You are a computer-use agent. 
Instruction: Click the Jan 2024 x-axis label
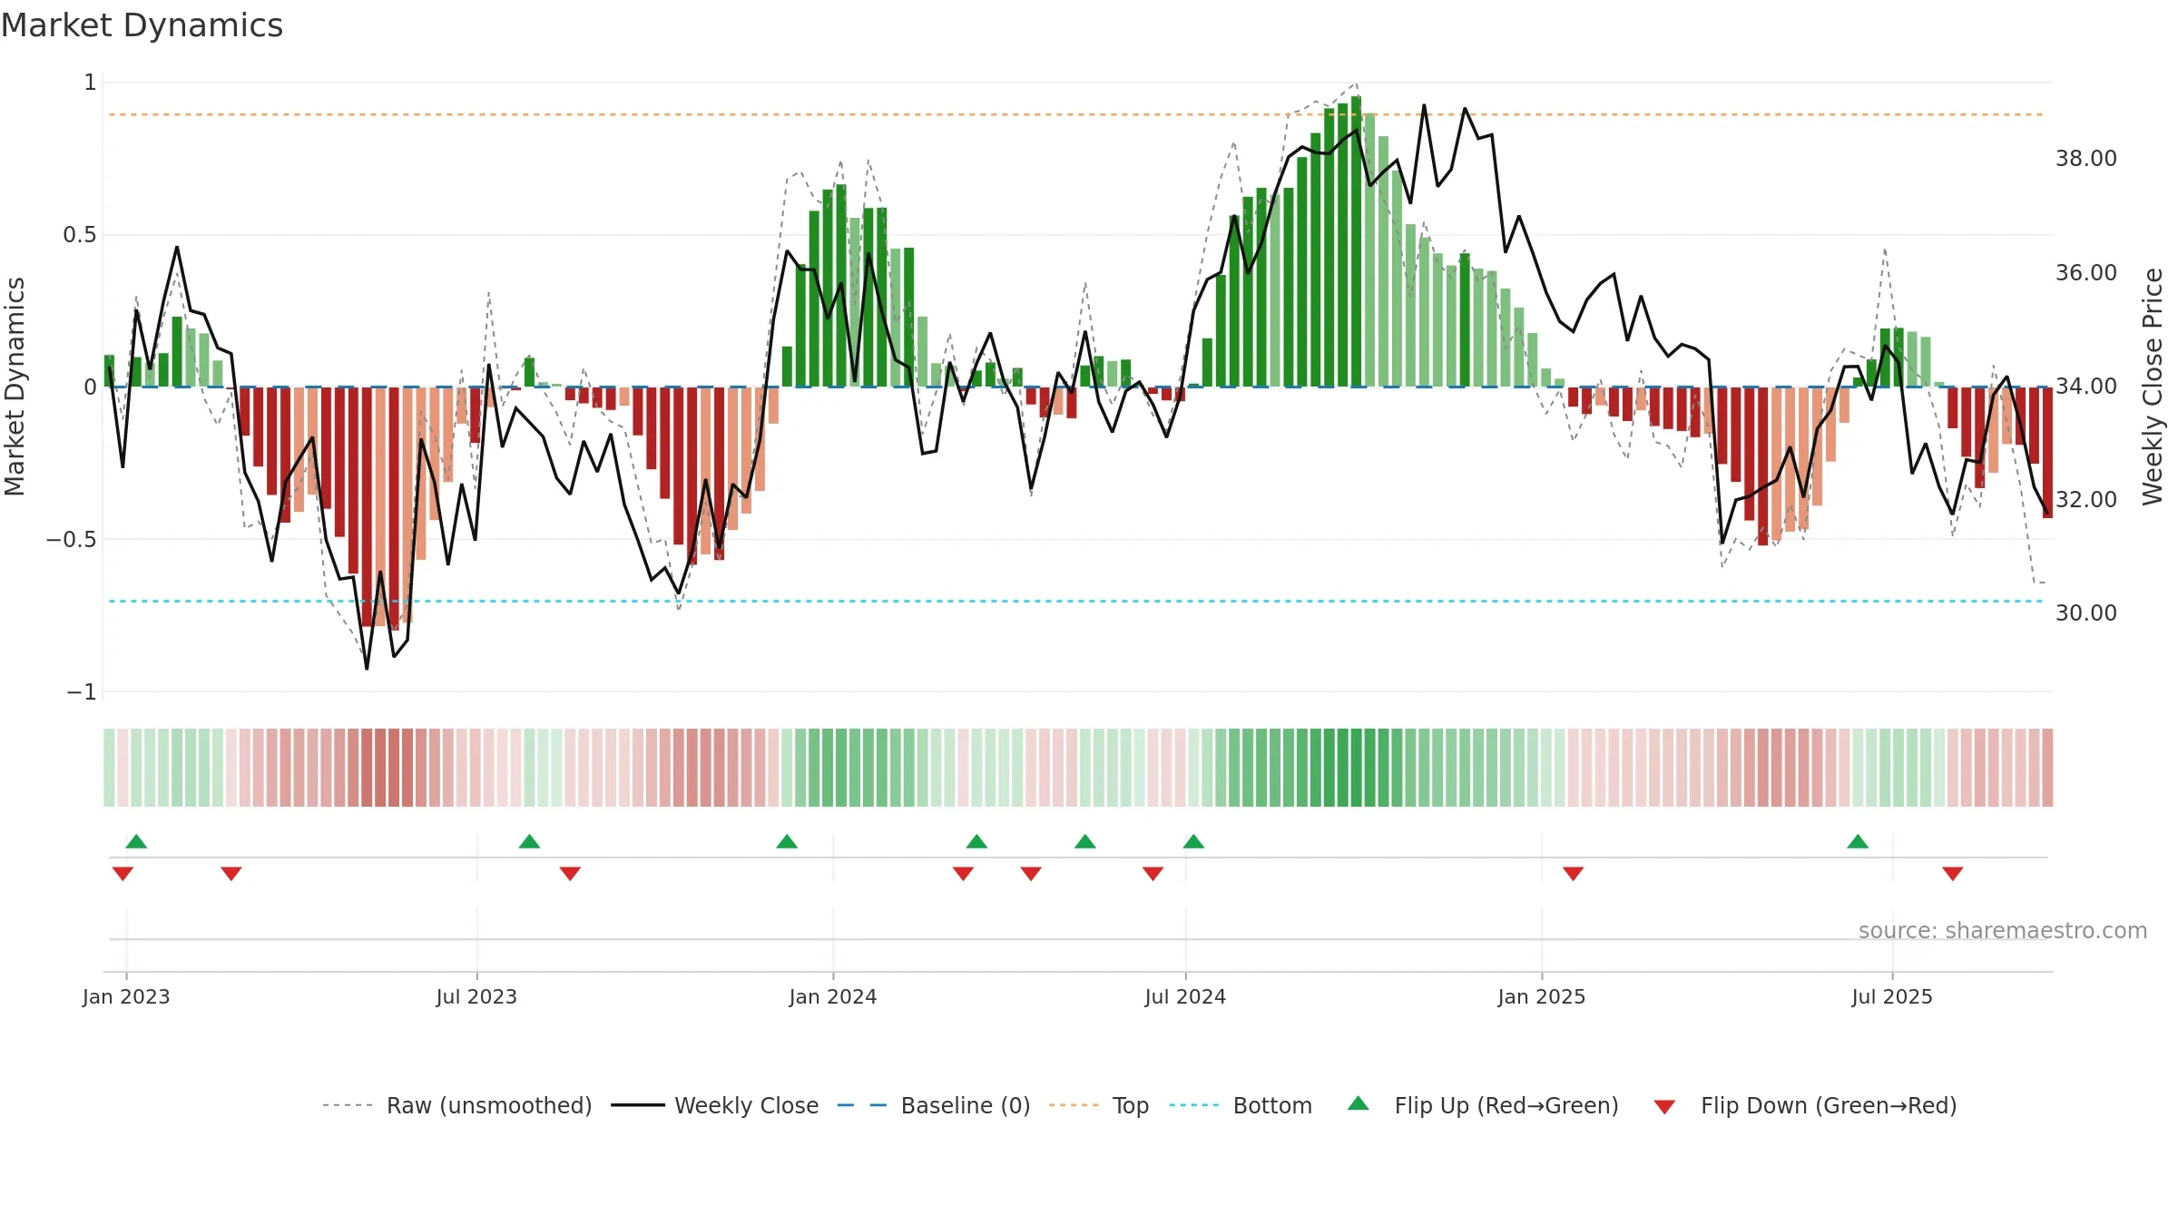[833, 996]
